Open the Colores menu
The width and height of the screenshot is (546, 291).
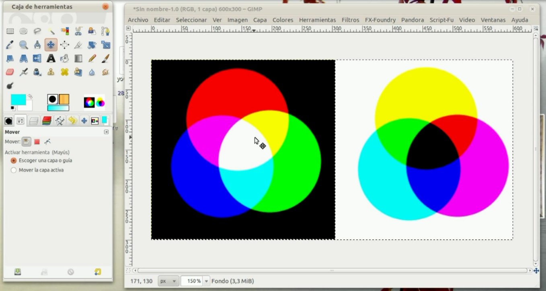283,20
